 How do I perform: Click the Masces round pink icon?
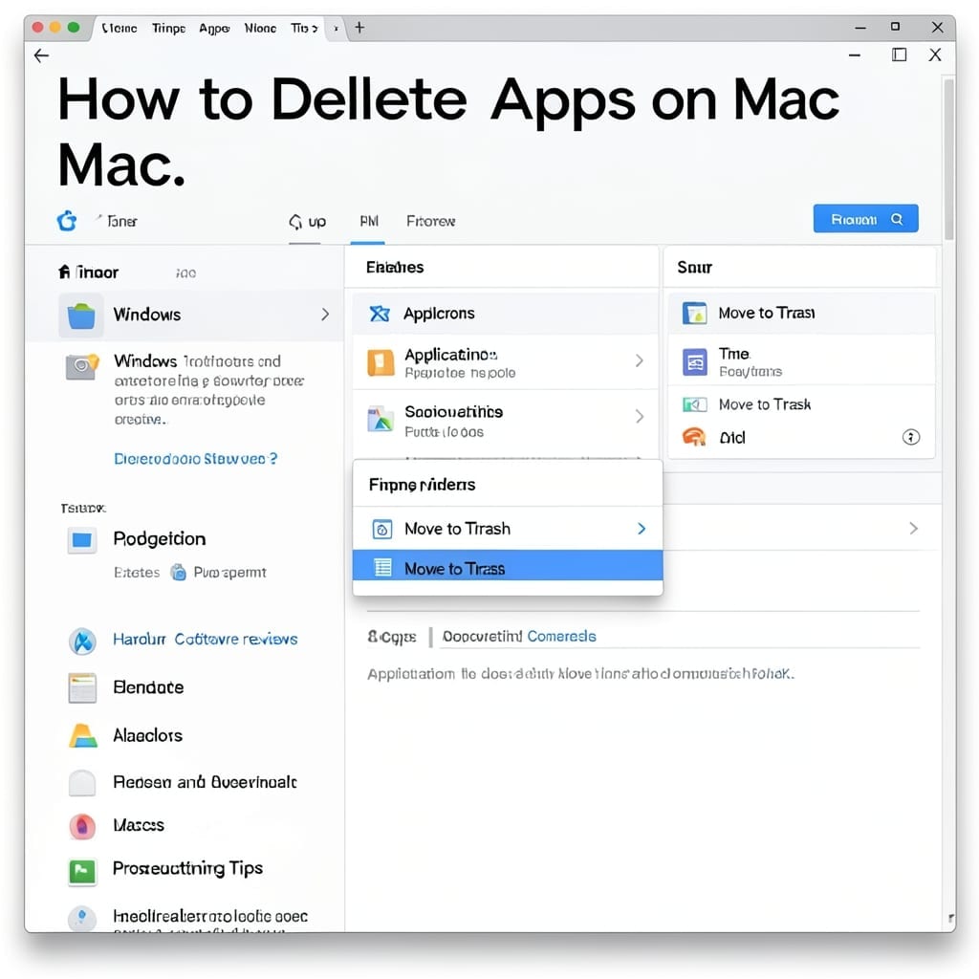tap(82, 826)
